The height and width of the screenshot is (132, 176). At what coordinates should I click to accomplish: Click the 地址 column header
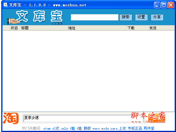(x=97, y=28)
